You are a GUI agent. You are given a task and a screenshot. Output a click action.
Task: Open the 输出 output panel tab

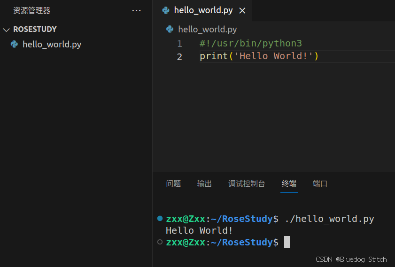coord(204,183)
